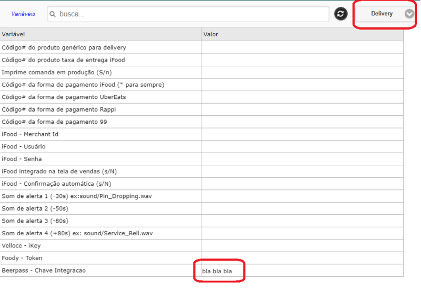
Task: Select 'Som de alerta 2 (-50s)' row
Action: tap(202, 208)
